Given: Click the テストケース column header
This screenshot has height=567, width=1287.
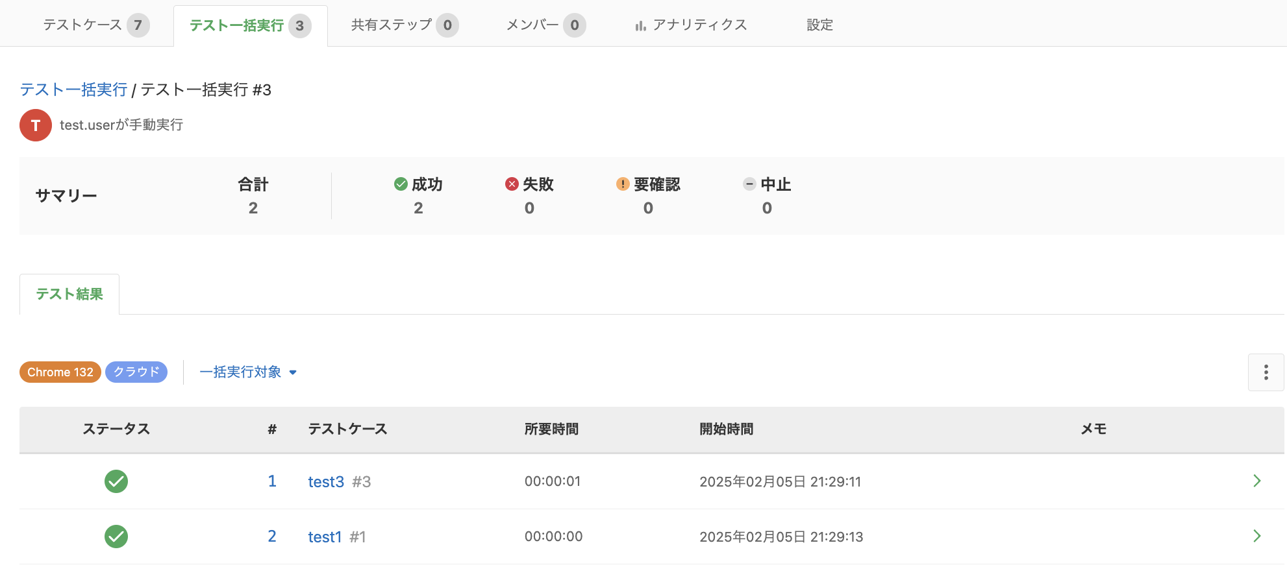Looking at the screenshot, I should 347,429.
